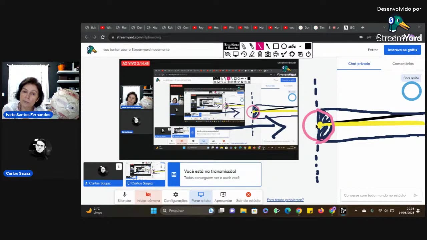
Task: Click the Entrar link
Action: [373, 50]
